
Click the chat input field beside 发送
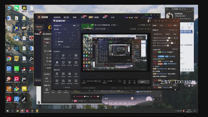tap(162, 85)
